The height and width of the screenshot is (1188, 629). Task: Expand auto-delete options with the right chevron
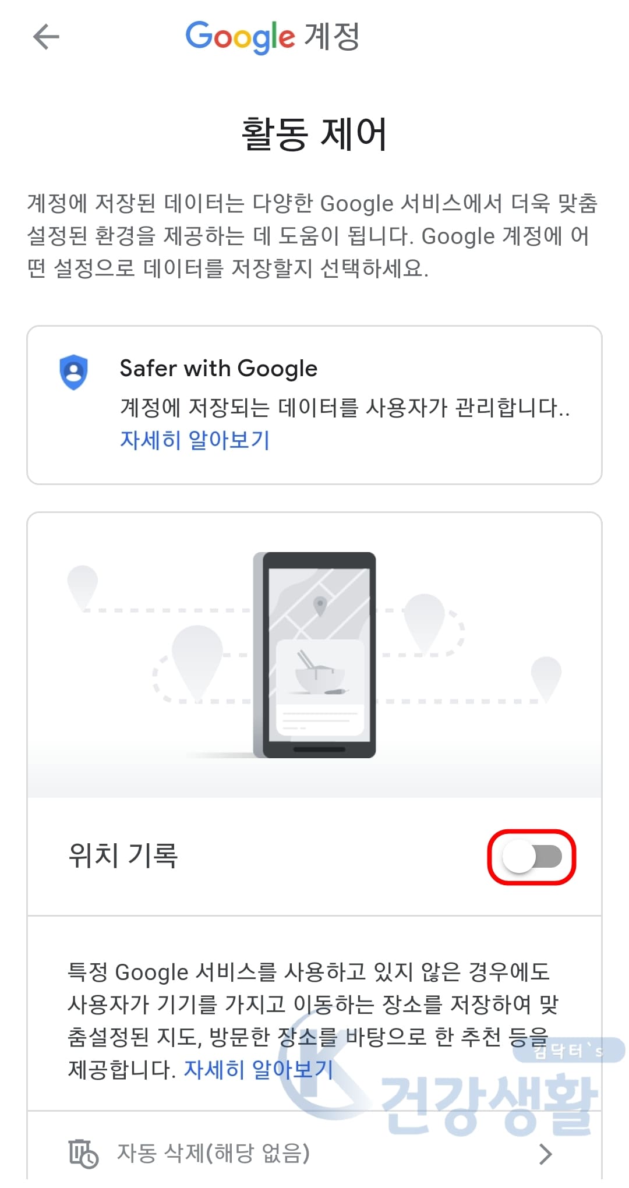[545, 1154]
